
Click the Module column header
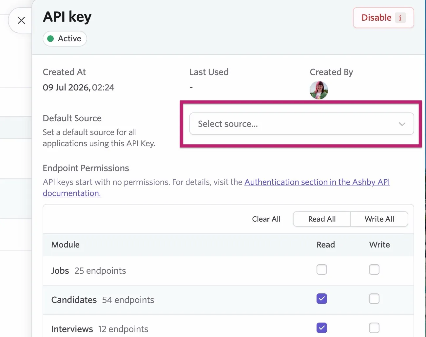(66, 245)
